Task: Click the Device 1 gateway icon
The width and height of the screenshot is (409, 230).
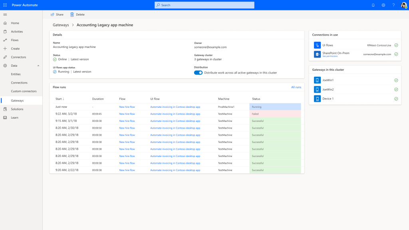Action: (317, 99)
